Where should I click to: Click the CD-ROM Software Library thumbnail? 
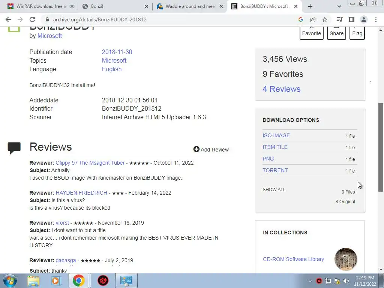pyautogui.click(x=345, y=259)
